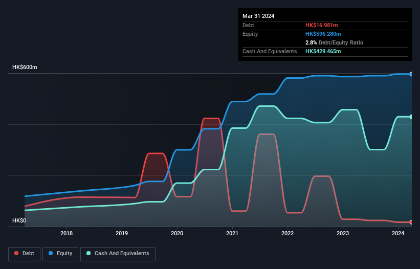Click the 2.8% Debt/Equity Ratio text

(x=334, y=42)
